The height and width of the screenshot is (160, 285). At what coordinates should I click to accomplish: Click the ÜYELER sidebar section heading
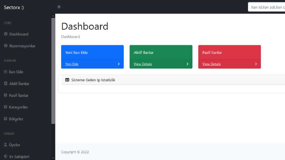tap(9, 134)
